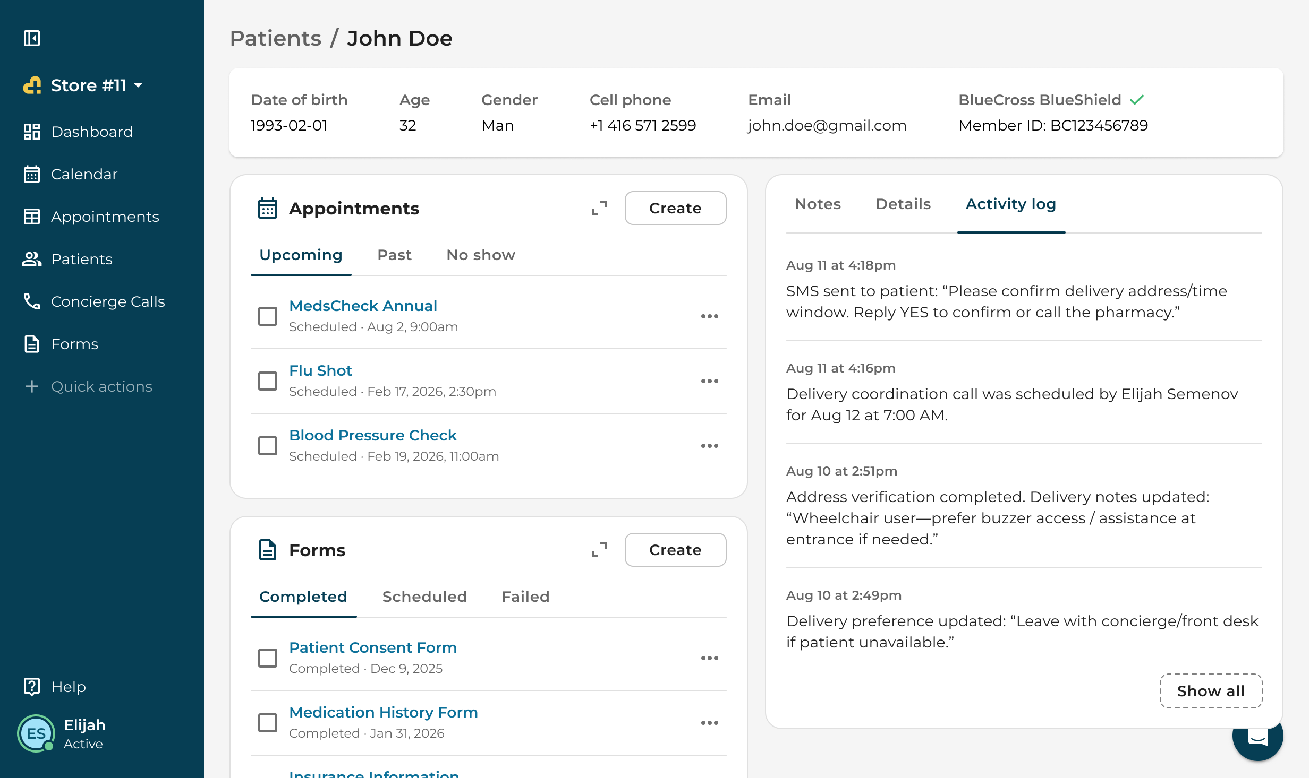Viewport: 1309px width, 778px height.
Task: Check the Blood Pressure Check checkbox
Action: [268, 446]
